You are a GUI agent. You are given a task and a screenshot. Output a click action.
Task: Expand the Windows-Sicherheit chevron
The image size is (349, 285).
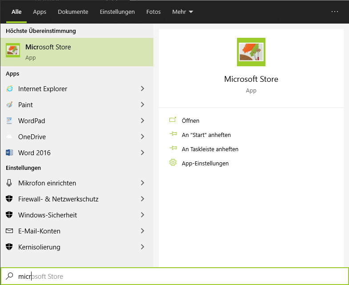pos(142,215)
